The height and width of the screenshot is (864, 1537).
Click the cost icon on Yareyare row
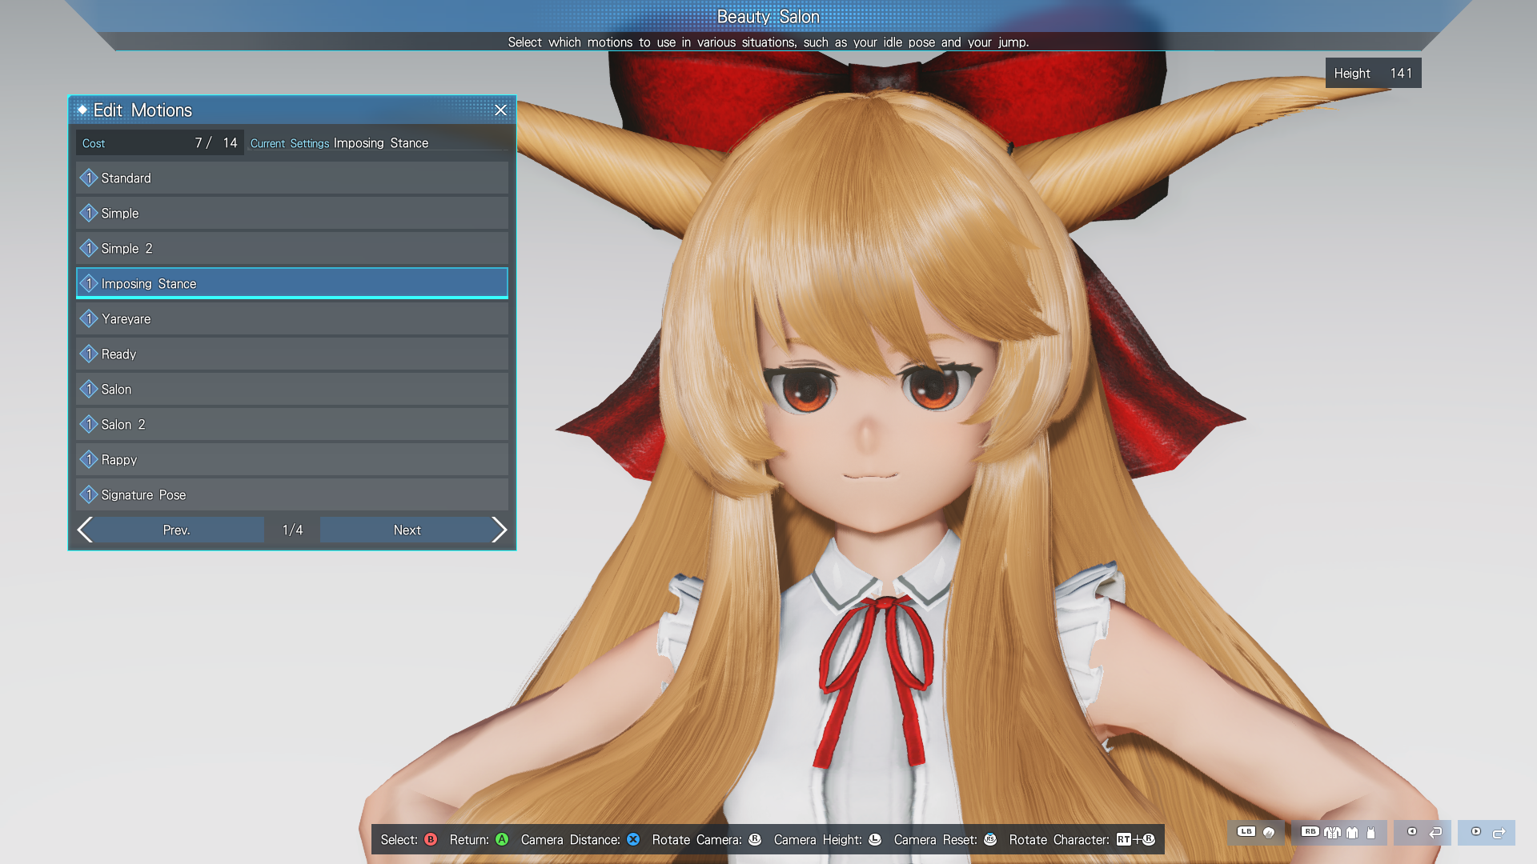[x=89, y=318]
